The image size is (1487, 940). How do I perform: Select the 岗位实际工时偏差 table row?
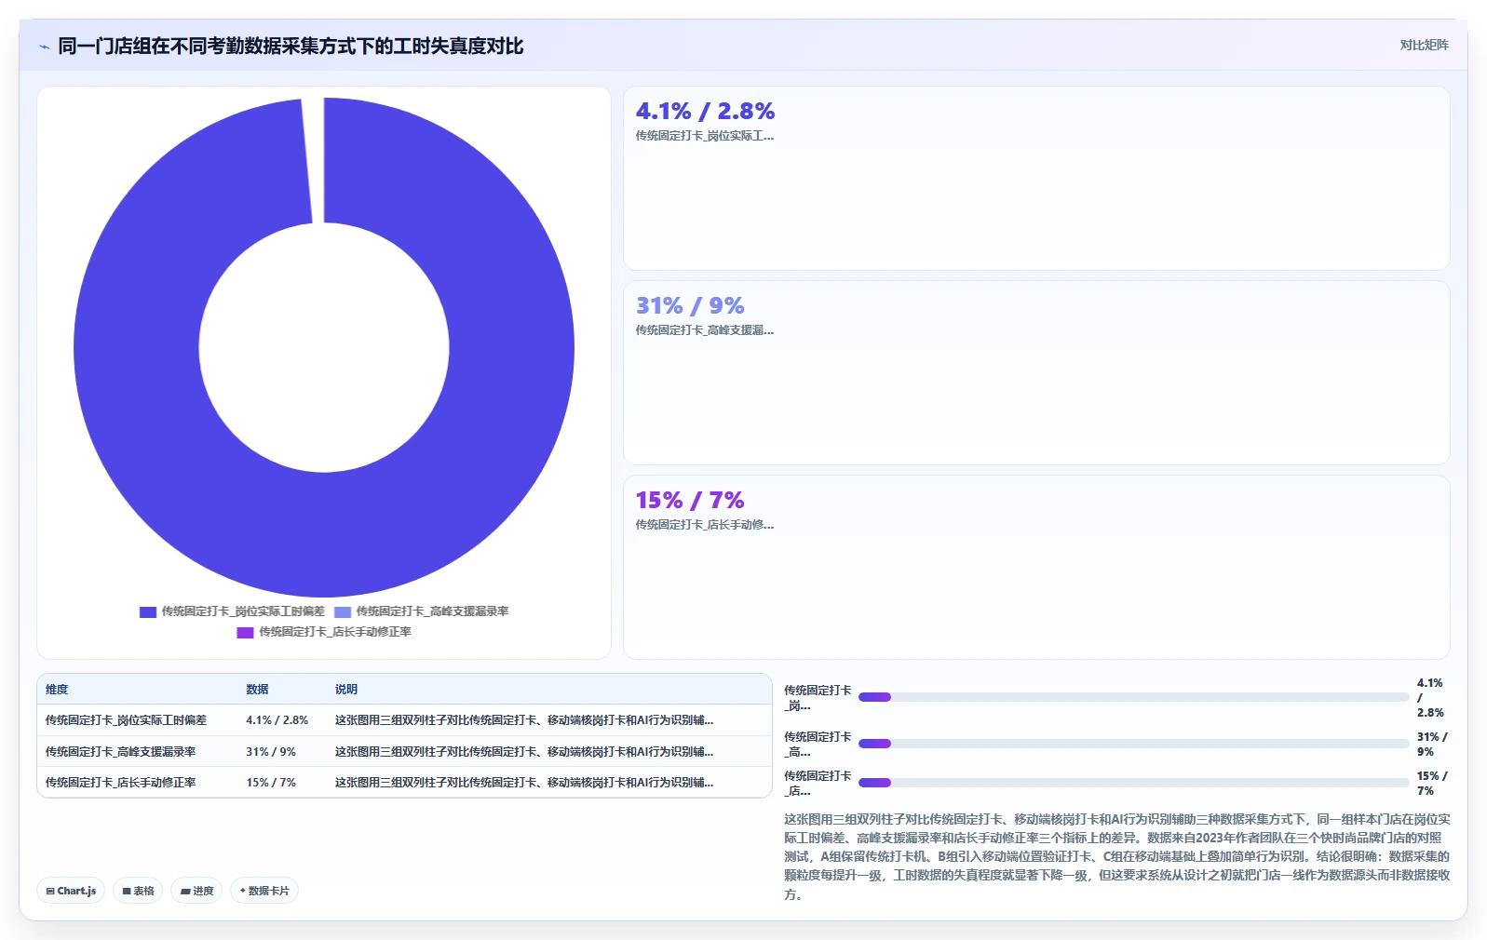pos(404,720)
